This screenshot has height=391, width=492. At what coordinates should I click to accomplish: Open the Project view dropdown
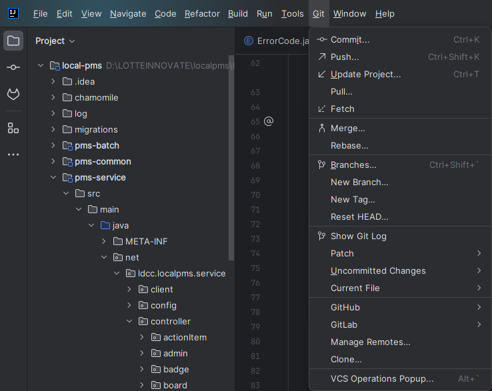pyautogui.click(x=55, y=41)
